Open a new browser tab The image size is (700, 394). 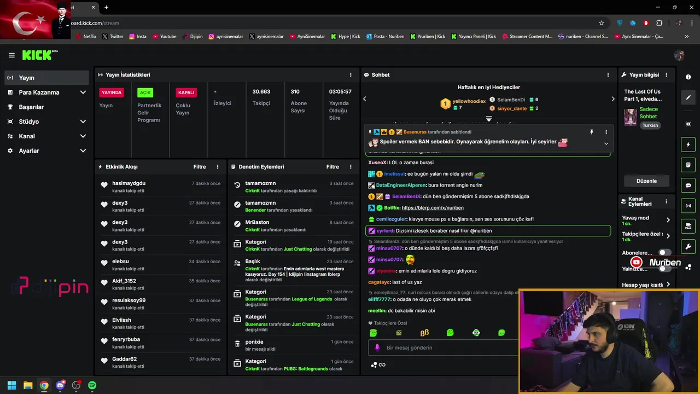coord(106,7)
